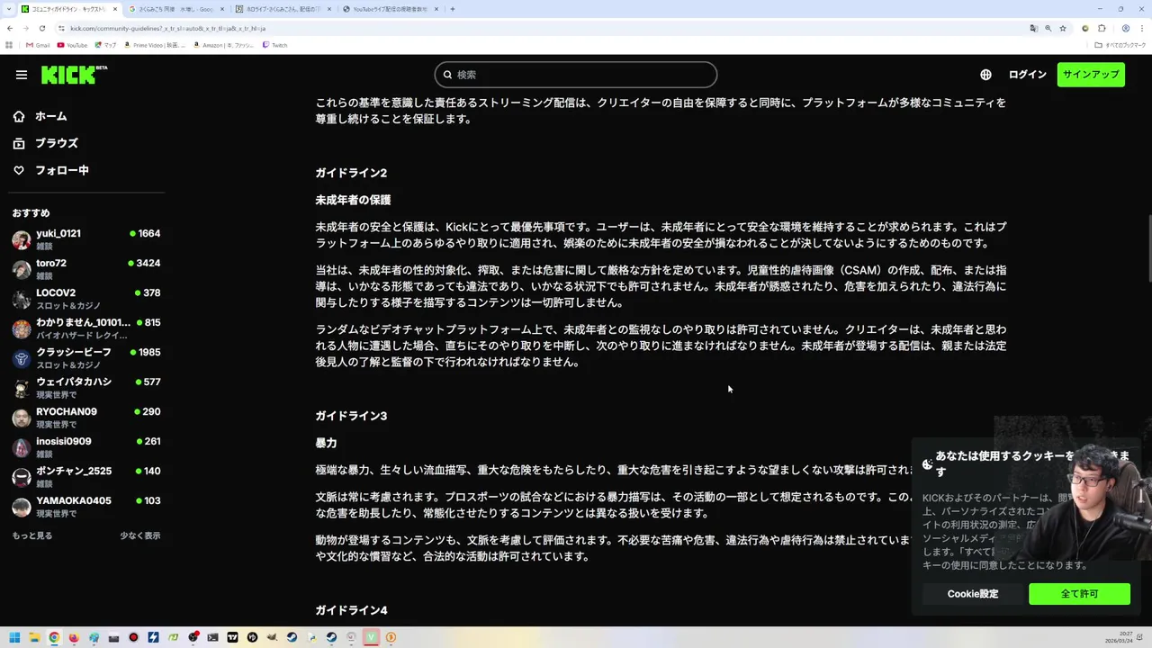This screenshot has height=648, width=1152.
Task: Open the Gmail bookmark
Action: 38,45
